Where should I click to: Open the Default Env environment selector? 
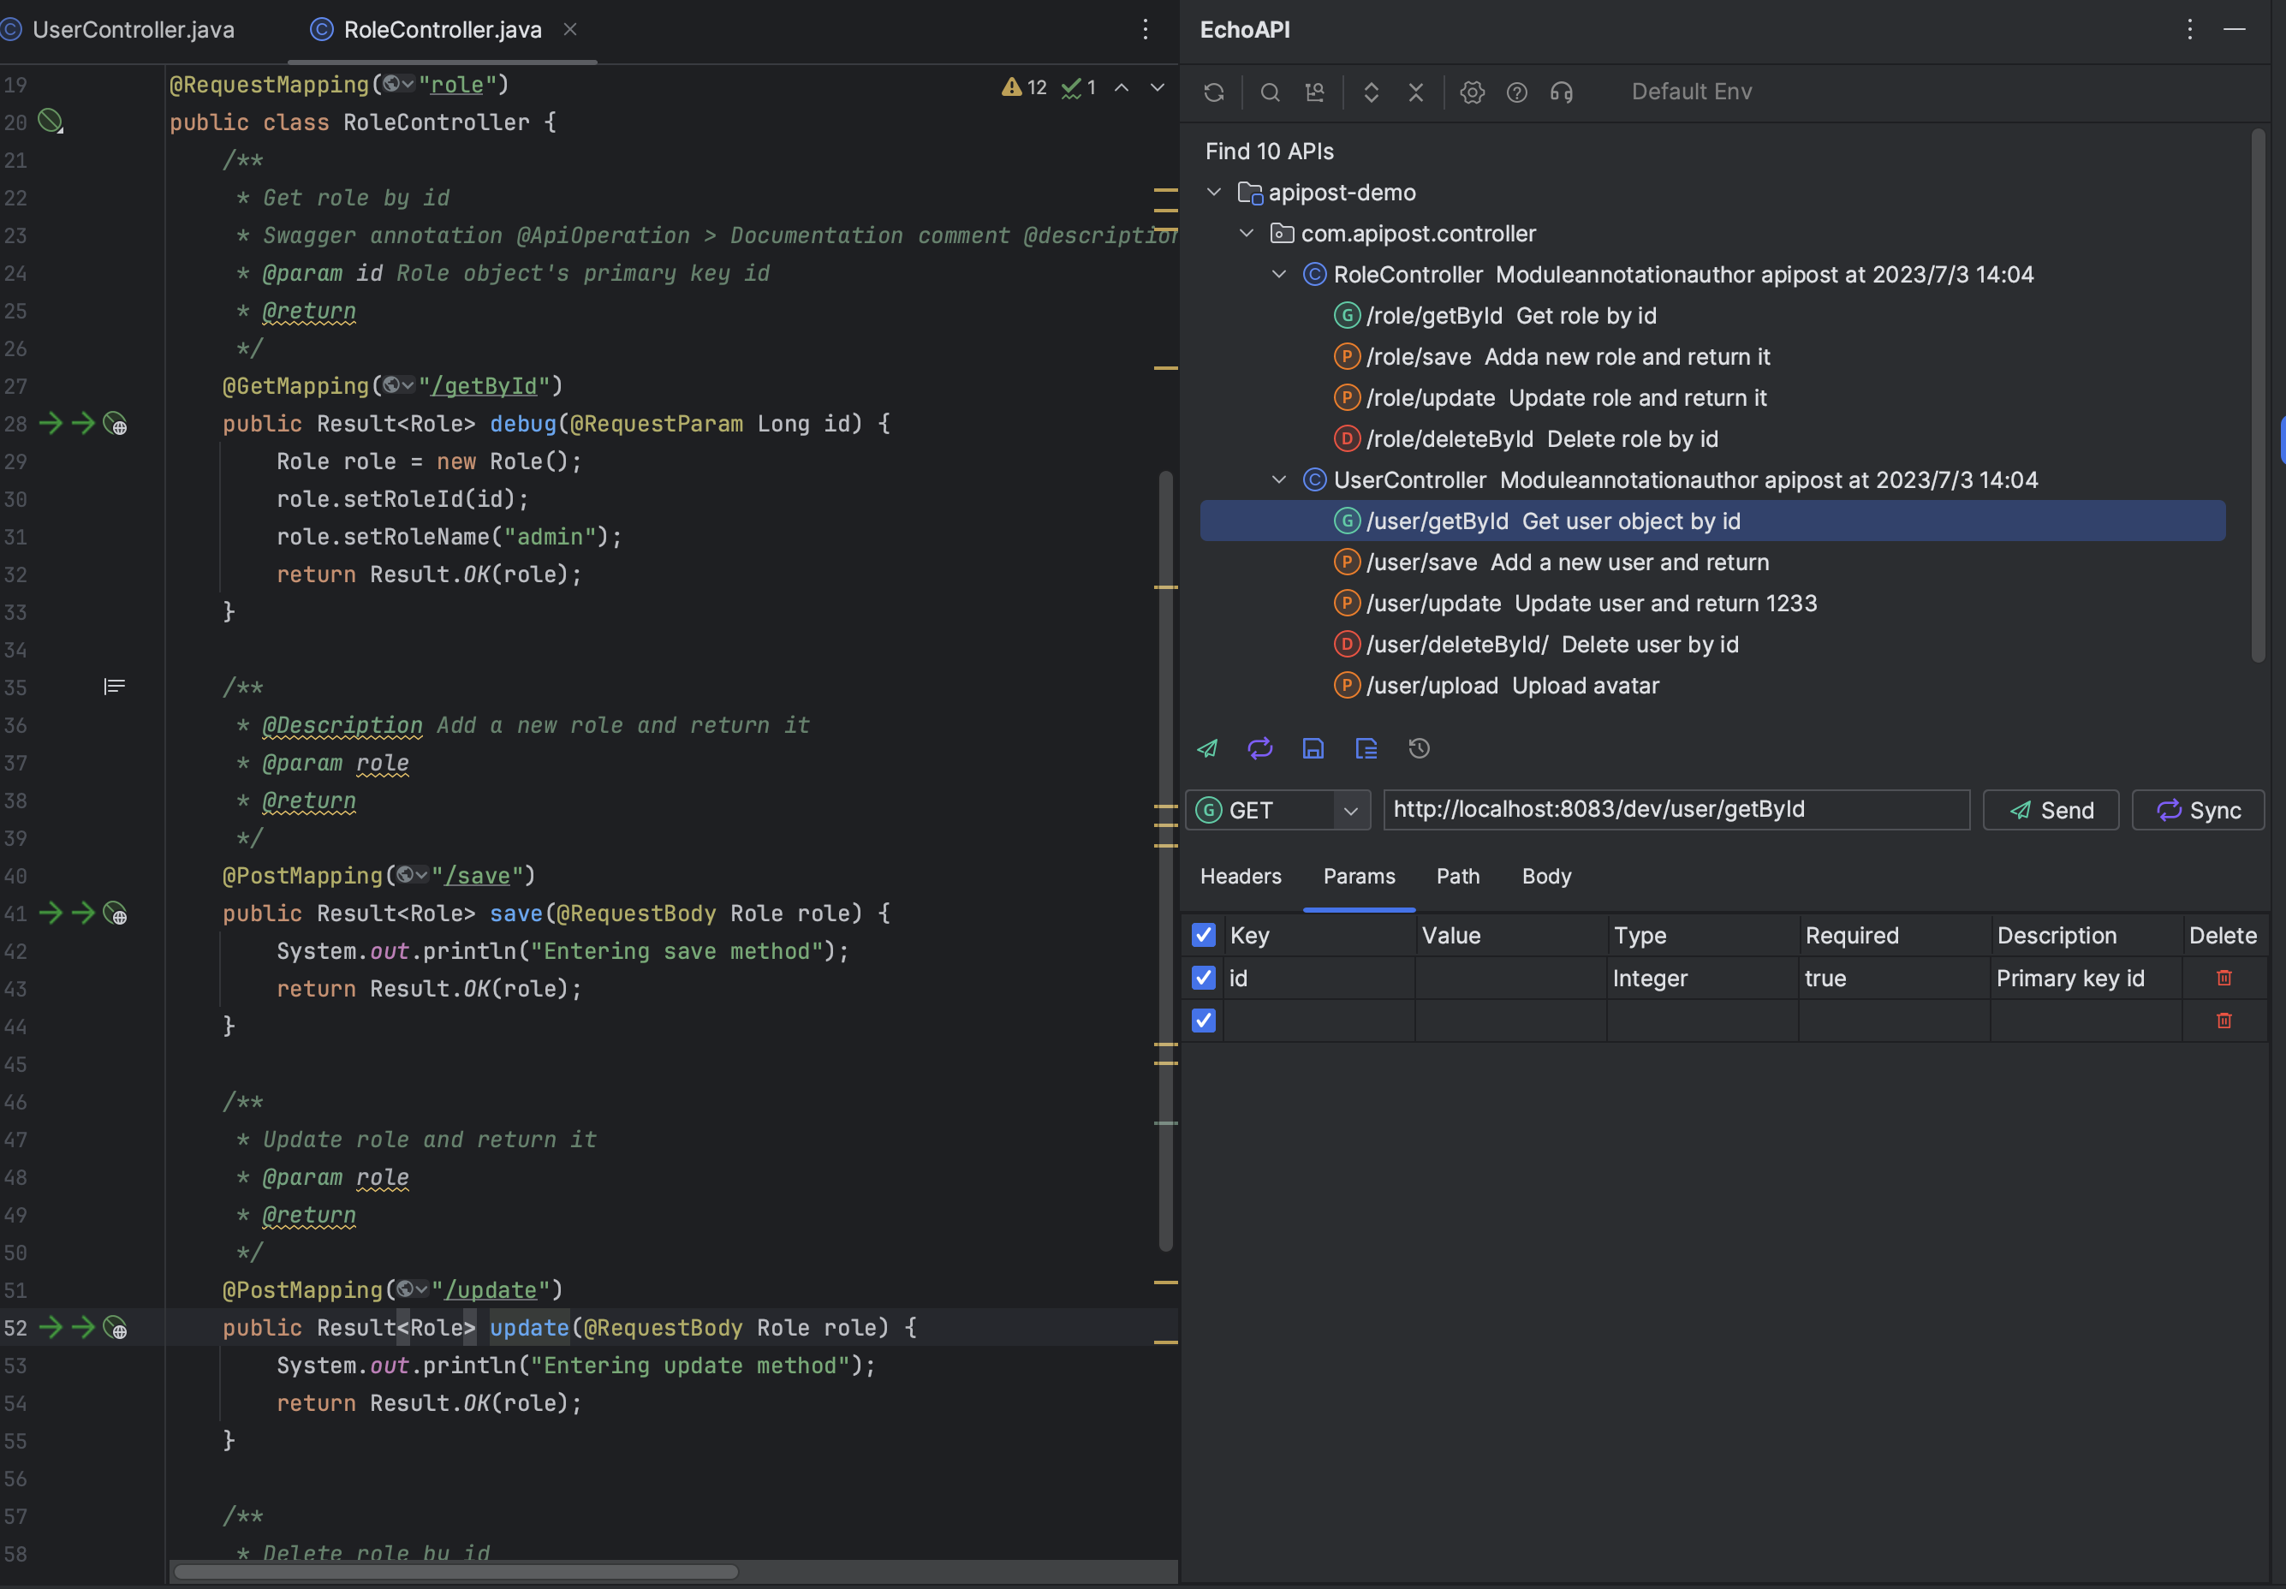pos(1692,92)
